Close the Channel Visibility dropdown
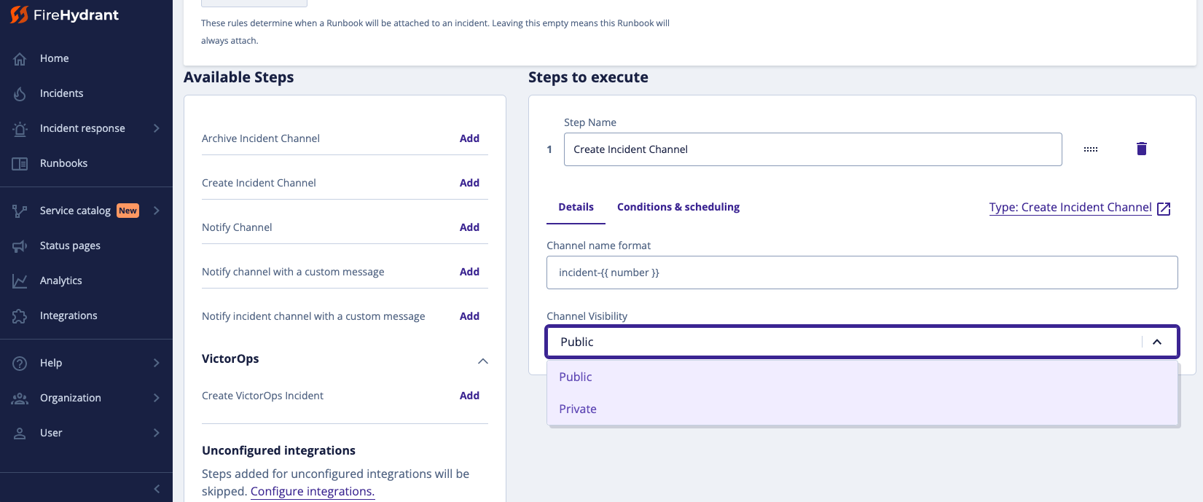The width and height of the screenshot is (1203, 502). 1156,342
